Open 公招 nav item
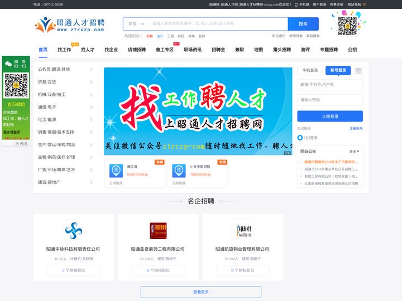Viewport: 402px width, 301px height. pyautogui.click(x=352, y=50)
